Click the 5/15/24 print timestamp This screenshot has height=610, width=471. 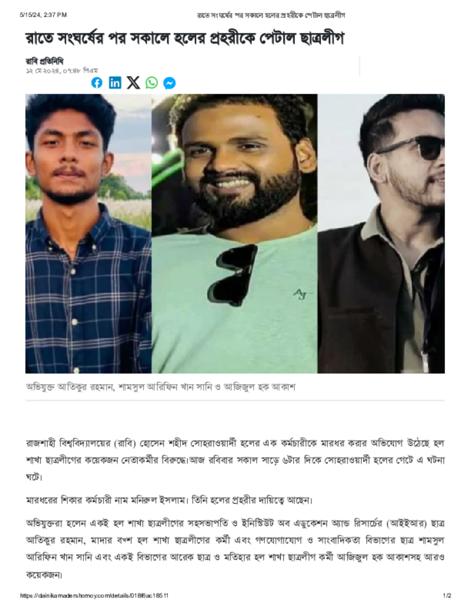tap(43, 15)
